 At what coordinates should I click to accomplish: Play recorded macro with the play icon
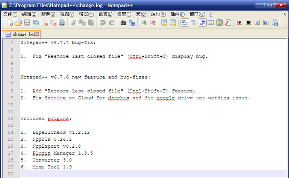[x=257, y=23]
